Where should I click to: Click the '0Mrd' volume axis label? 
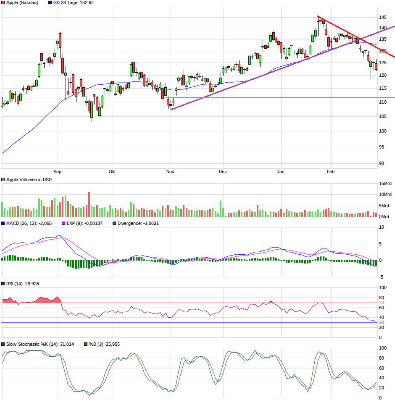coord(384,217)
